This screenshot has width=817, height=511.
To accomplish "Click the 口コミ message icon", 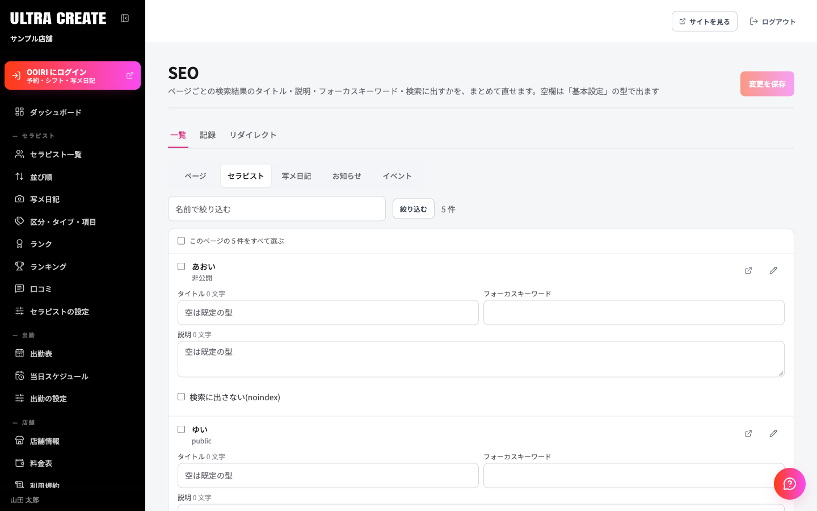I will (x=19, y=288).
